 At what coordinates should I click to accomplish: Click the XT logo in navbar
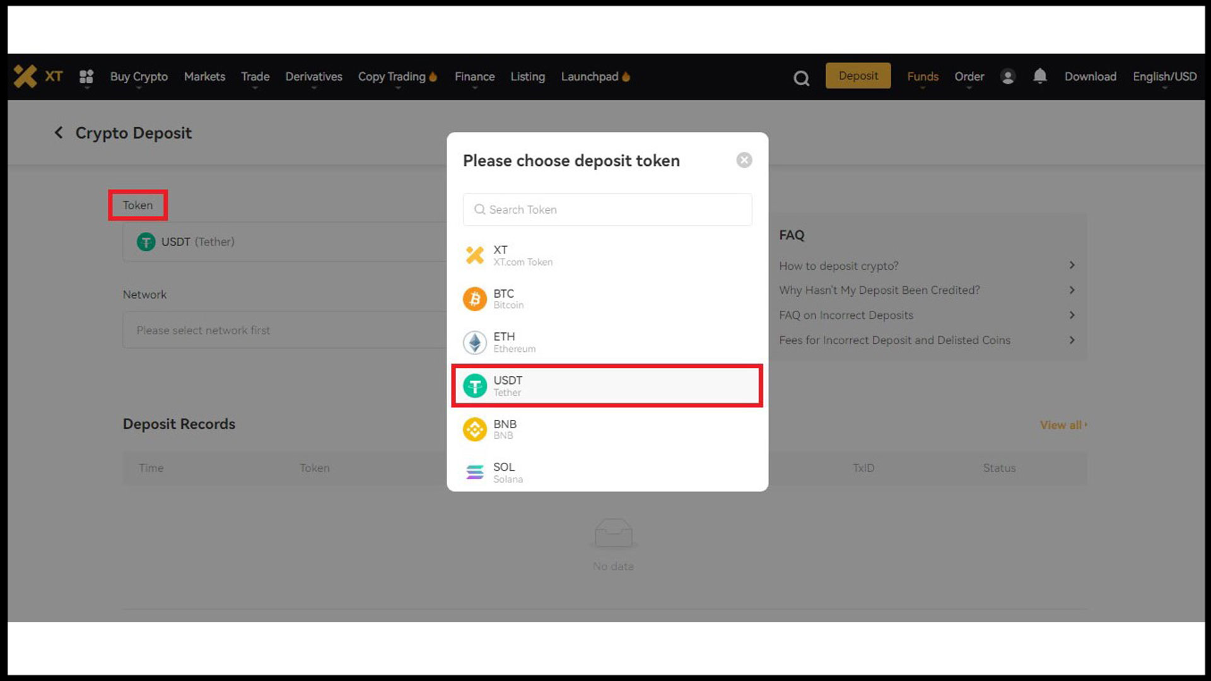coord(38,76)
